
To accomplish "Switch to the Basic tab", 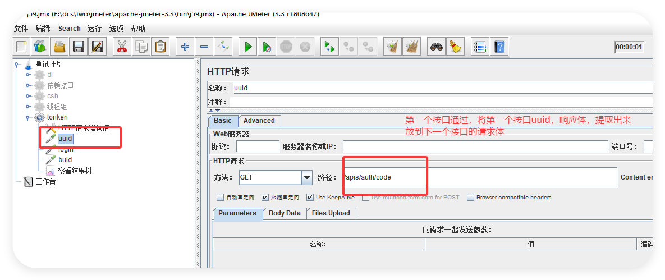I will point(223,121).
